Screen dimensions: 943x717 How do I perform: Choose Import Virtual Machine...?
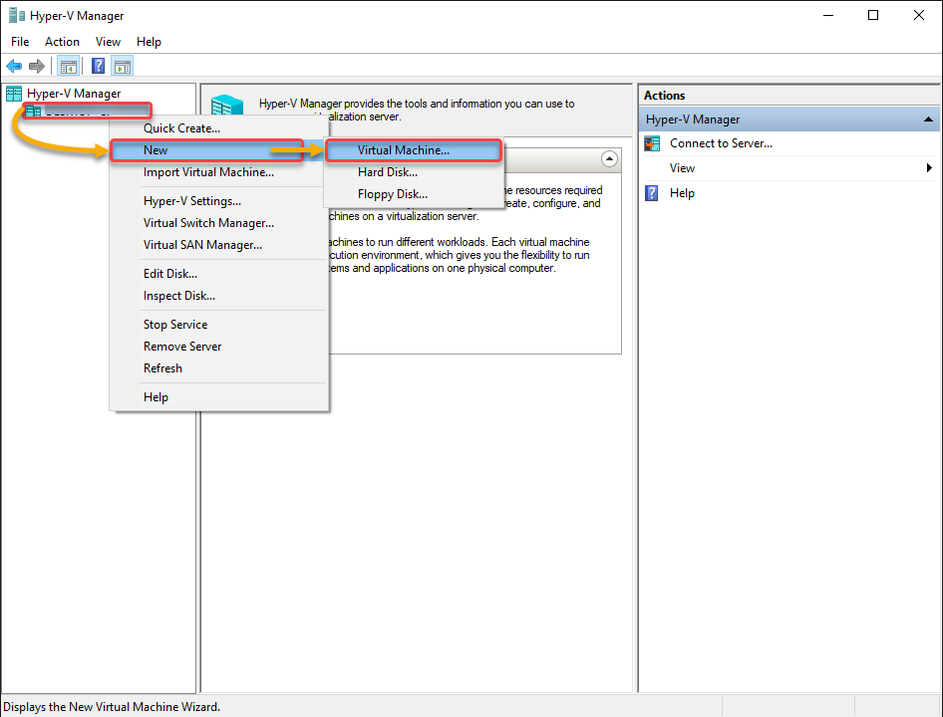pos(219,172)
